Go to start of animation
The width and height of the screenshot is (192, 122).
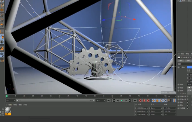(x=108, y=101)
